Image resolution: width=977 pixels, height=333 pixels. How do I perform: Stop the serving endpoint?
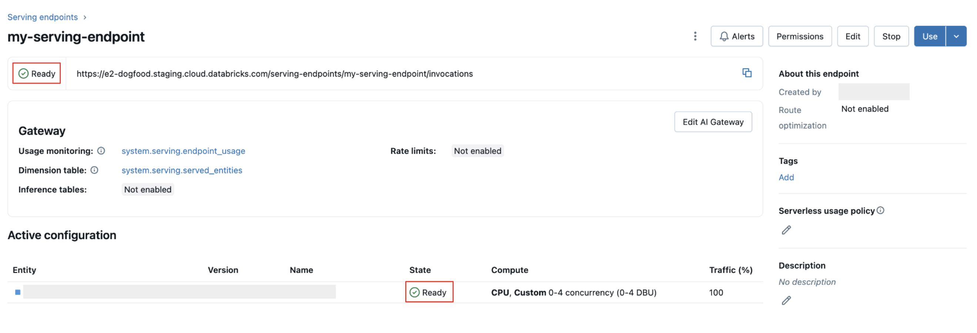tap(891, 36)
